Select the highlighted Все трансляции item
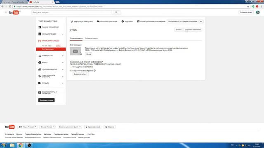Screen dimensions: 264x148 pyautogui.click(x=51, y=49)
